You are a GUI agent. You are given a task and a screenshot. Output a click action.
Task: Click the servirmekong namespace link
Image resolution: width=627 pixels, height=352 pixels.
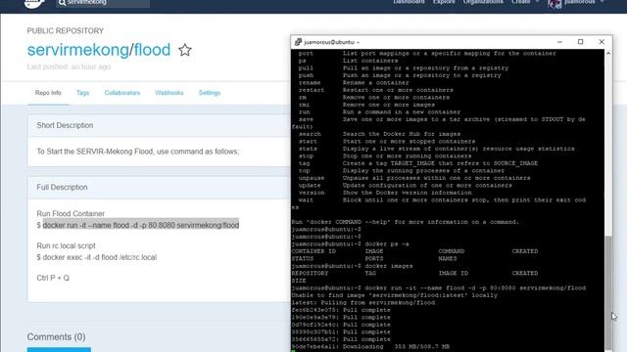(x=78, y=50)
